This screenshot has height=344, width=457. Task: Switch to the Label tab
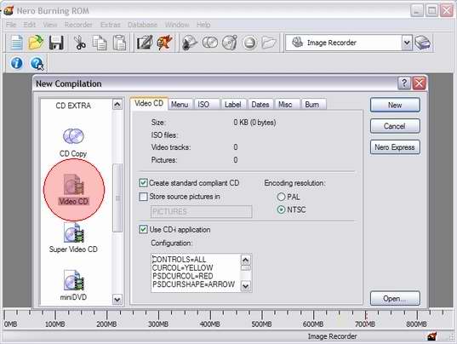tap(234, 105)
